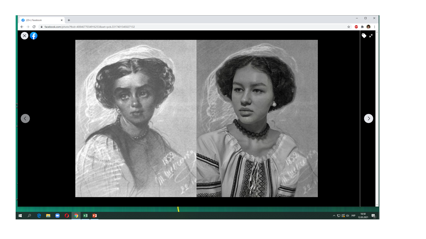Viewport: 426px width, 239px height.
Task: Open the Chrome three-dot menu
Action: point(374,27)
